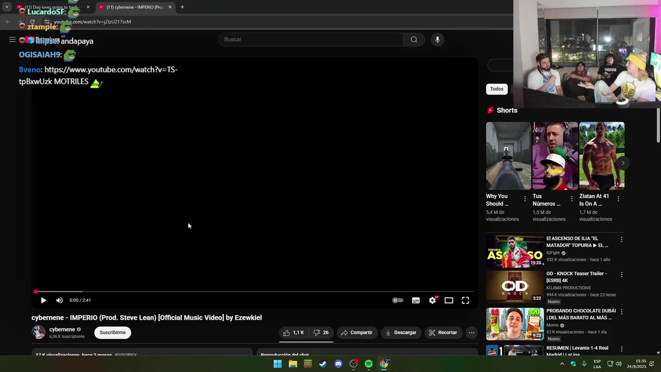The width and height of the screenshot is (661, 372).
Task: Click the IQFight channel name
Action: pos(553,253)
